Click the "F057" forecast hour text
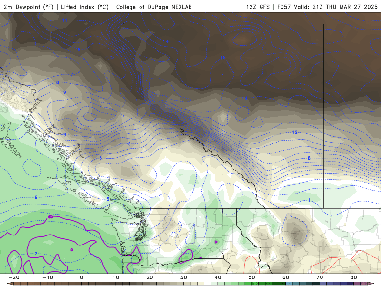The width and height of the screenshot is (381, 286). pyautogui.click(x=284, y=7)
